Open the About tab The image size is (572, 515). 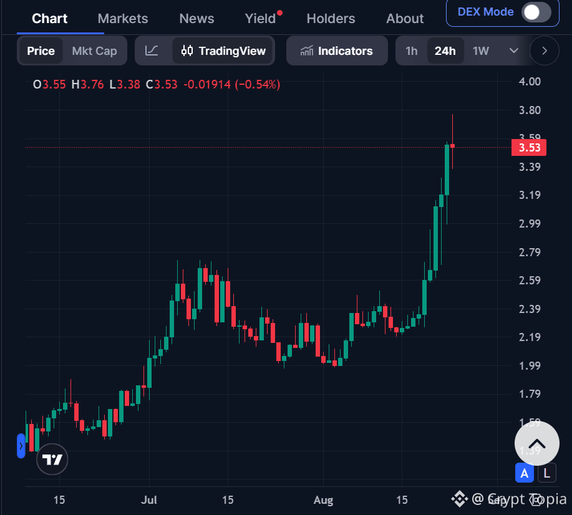[405, 19]
